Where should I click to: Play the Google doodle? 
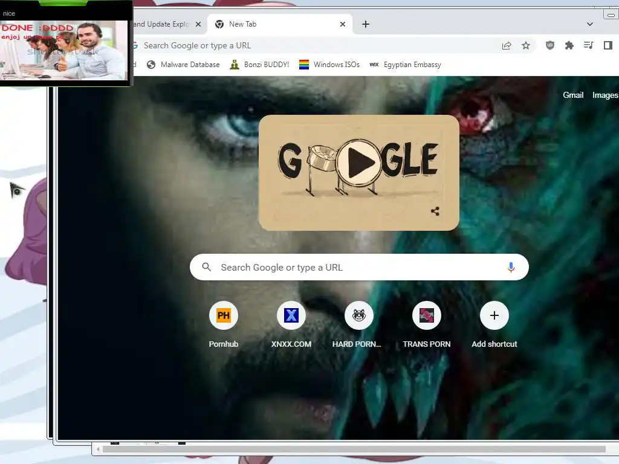pos(358,163)
